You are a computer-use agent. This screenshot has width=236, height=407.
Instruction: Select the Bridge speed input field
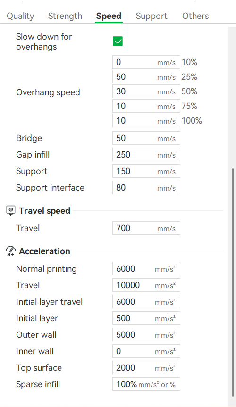point(146,138)
